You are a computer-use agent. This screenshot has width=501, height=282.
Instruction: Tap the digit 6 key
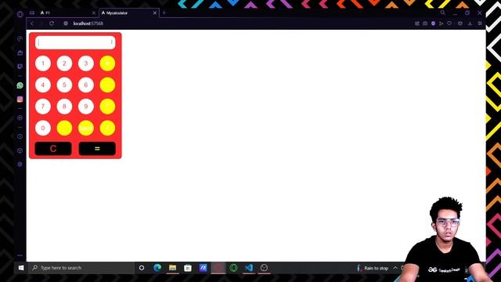[x=86, y=85]
